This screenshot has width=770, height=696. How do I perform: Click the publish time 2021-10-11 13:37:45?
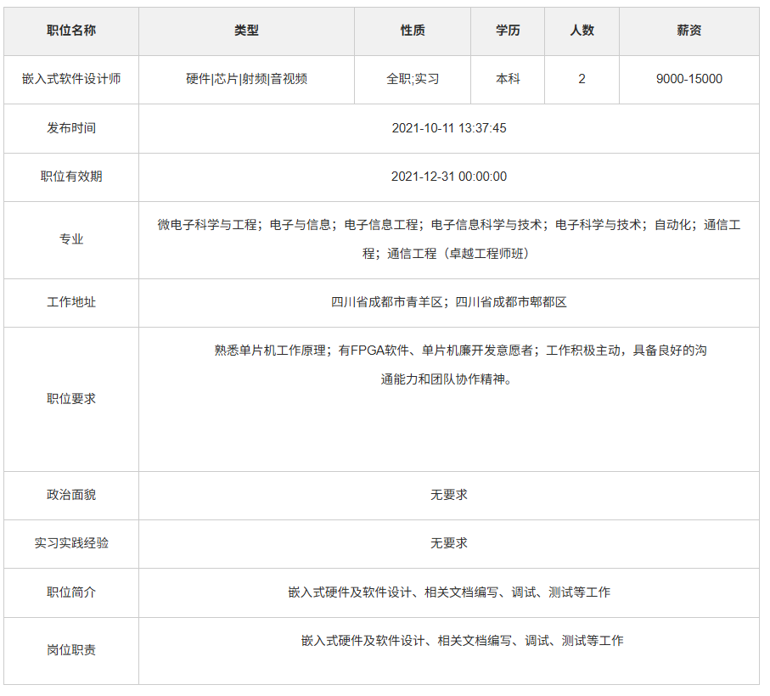coord(448,128)
